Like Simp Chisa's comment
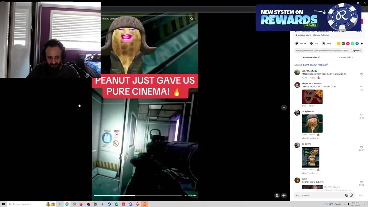This screenshot has width=368, height=207. [x=361, y=87]
